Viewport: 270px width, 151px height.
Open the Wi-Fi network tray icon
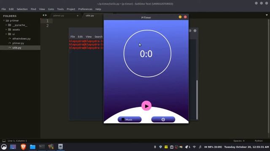[194, 147]
